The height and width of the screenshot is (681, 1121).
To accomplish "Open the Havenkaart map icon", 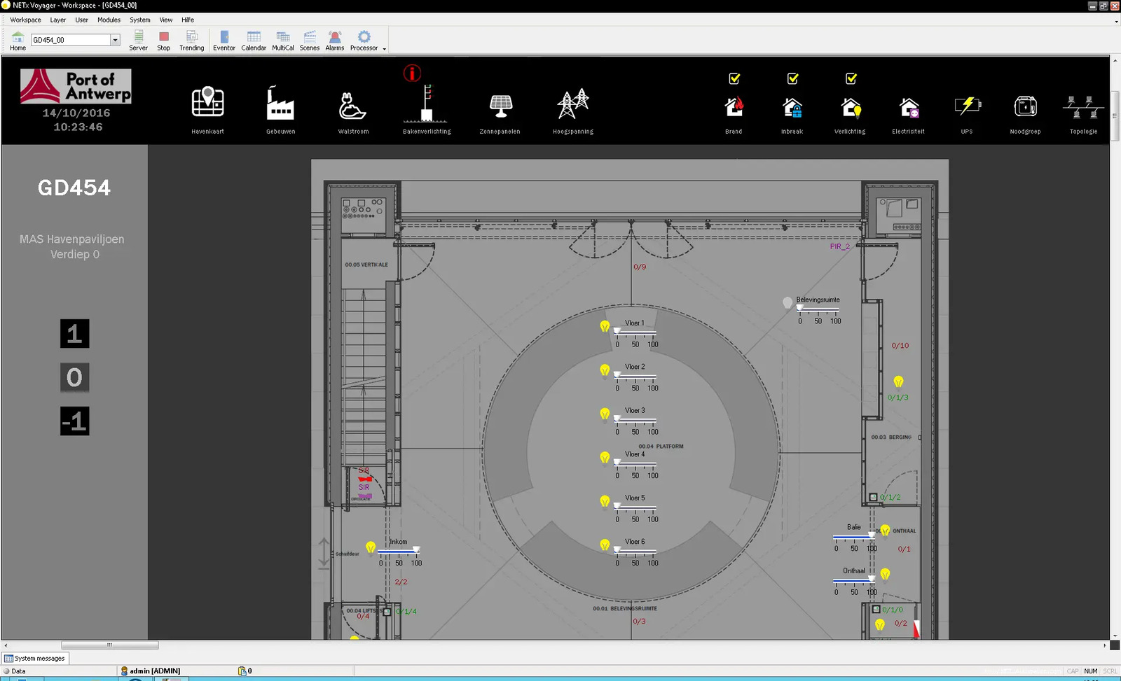I will coord(207,104).
